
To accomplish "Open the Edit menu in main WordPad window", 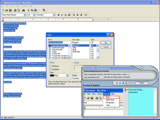I will (7, 6).
